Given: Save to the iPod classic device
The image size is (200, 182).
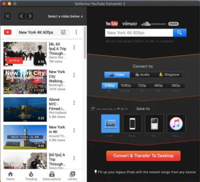Looking at the screenshot, I should coord(154,124).
